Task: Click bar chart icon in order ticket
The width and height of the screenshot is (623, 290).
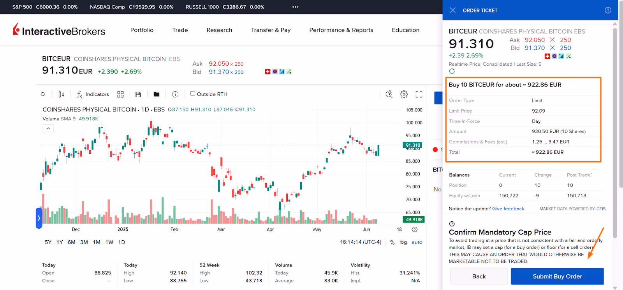Action: coord(561,56)
